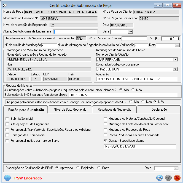The width and height of the screenshot is (183, 183).
Task: Open date picker for Auxílio de Verificação Data
Action: [177, 45]
